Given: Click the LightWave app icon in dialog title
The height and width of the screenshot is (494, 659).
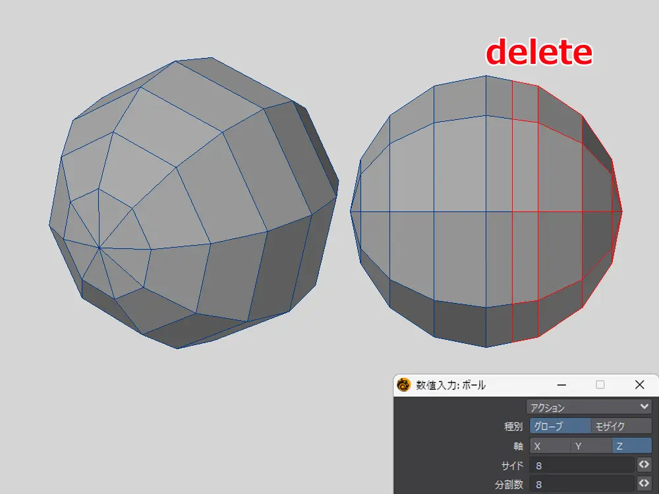Looking at the screenshot, I should click(x=403, y=385).
